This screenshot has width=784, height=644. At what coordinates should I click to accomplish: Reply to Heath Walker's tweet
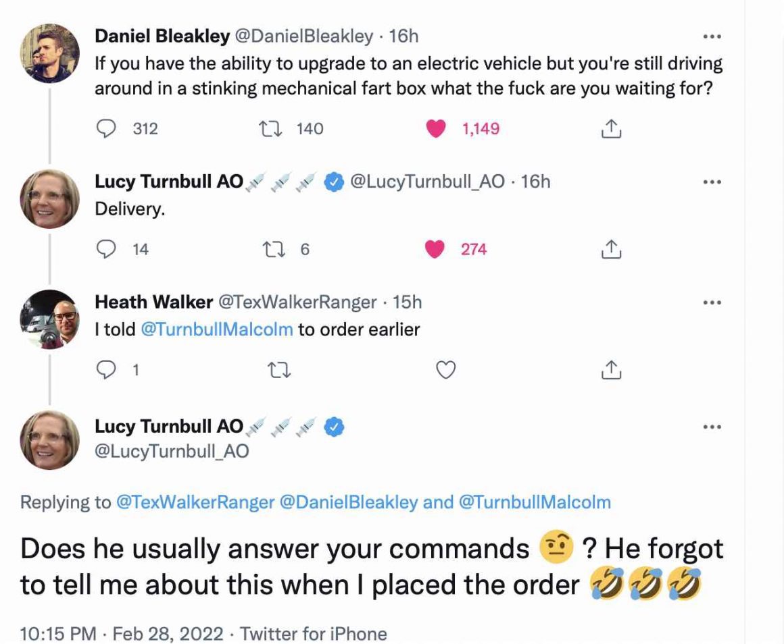point(106,369)
